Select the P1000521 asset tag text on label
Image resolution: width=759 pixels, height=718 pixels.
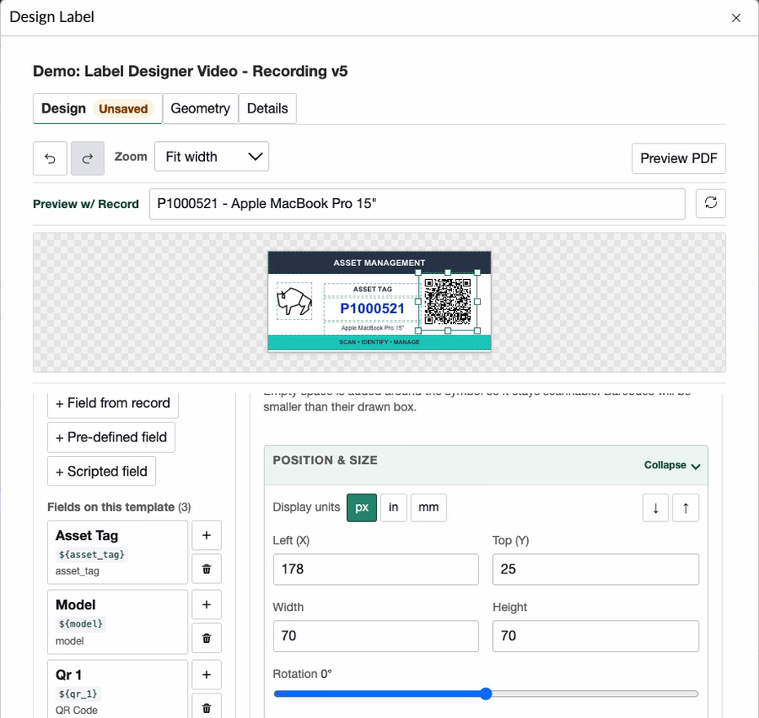point(372,308)
